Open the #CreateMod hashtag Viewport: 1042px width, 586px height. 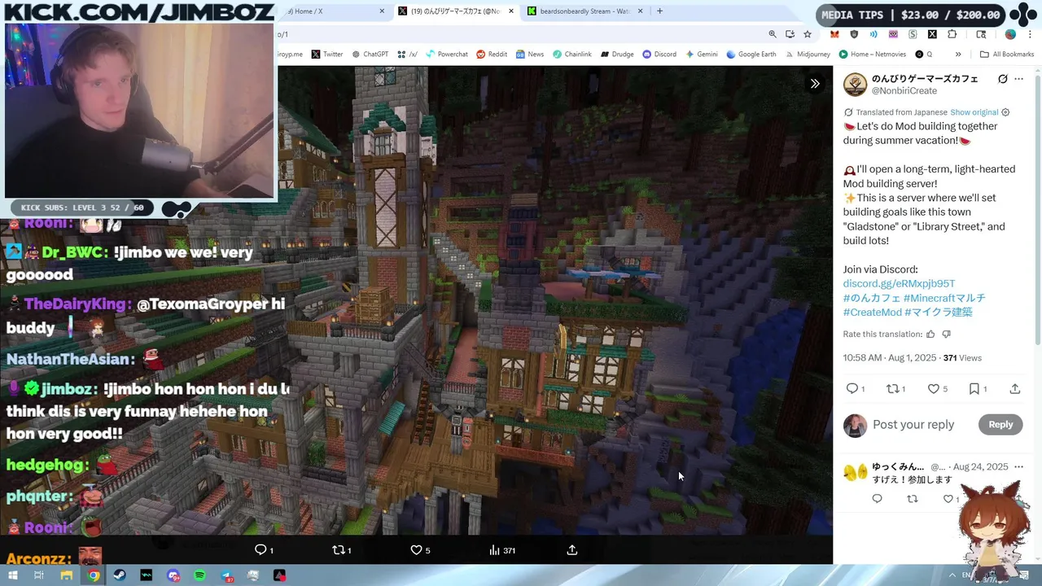tap(873, 313)
